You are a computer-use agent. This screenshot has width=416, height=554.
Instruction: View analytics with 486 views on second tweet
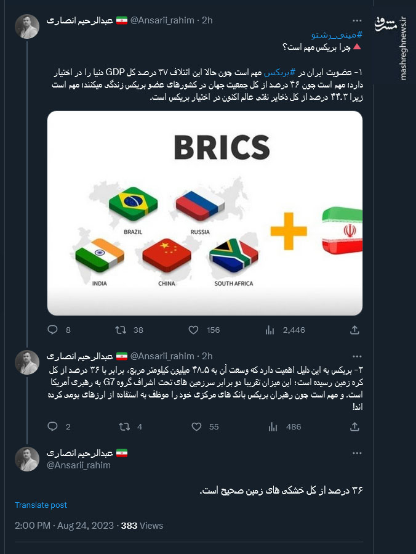click(271, 426)
